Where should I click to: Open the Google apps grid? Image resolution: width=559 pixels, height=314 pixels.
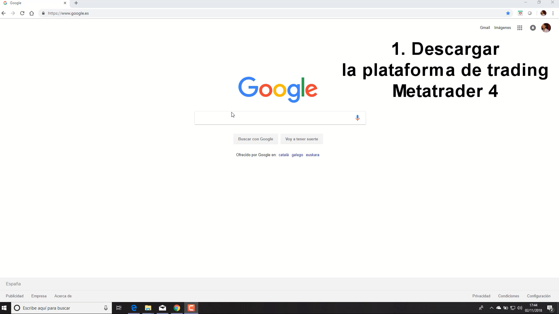[520, 28]
